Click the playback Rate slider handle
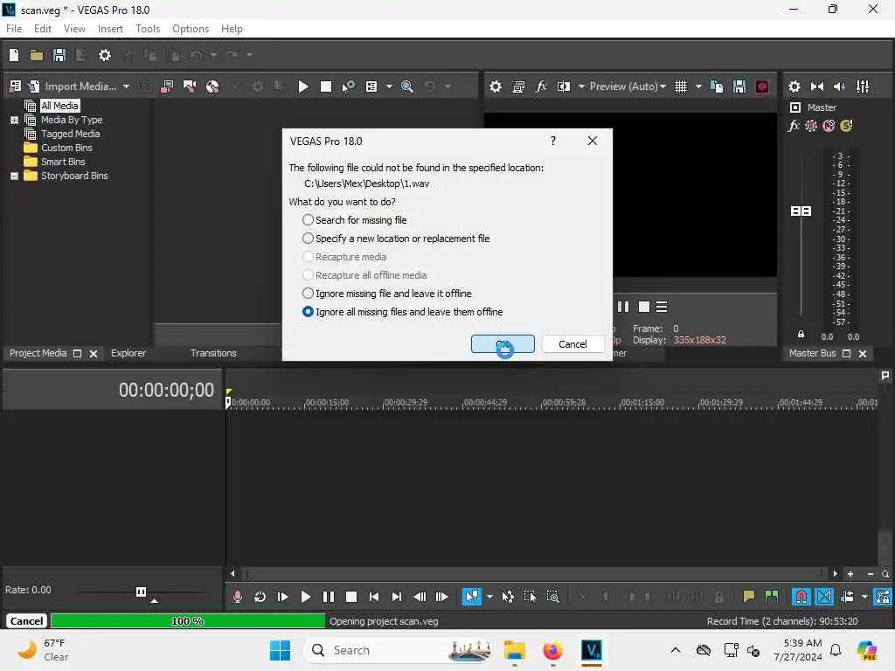Image resolution: width=895 pixels, height=671 pixels. (x=141, y=591)
